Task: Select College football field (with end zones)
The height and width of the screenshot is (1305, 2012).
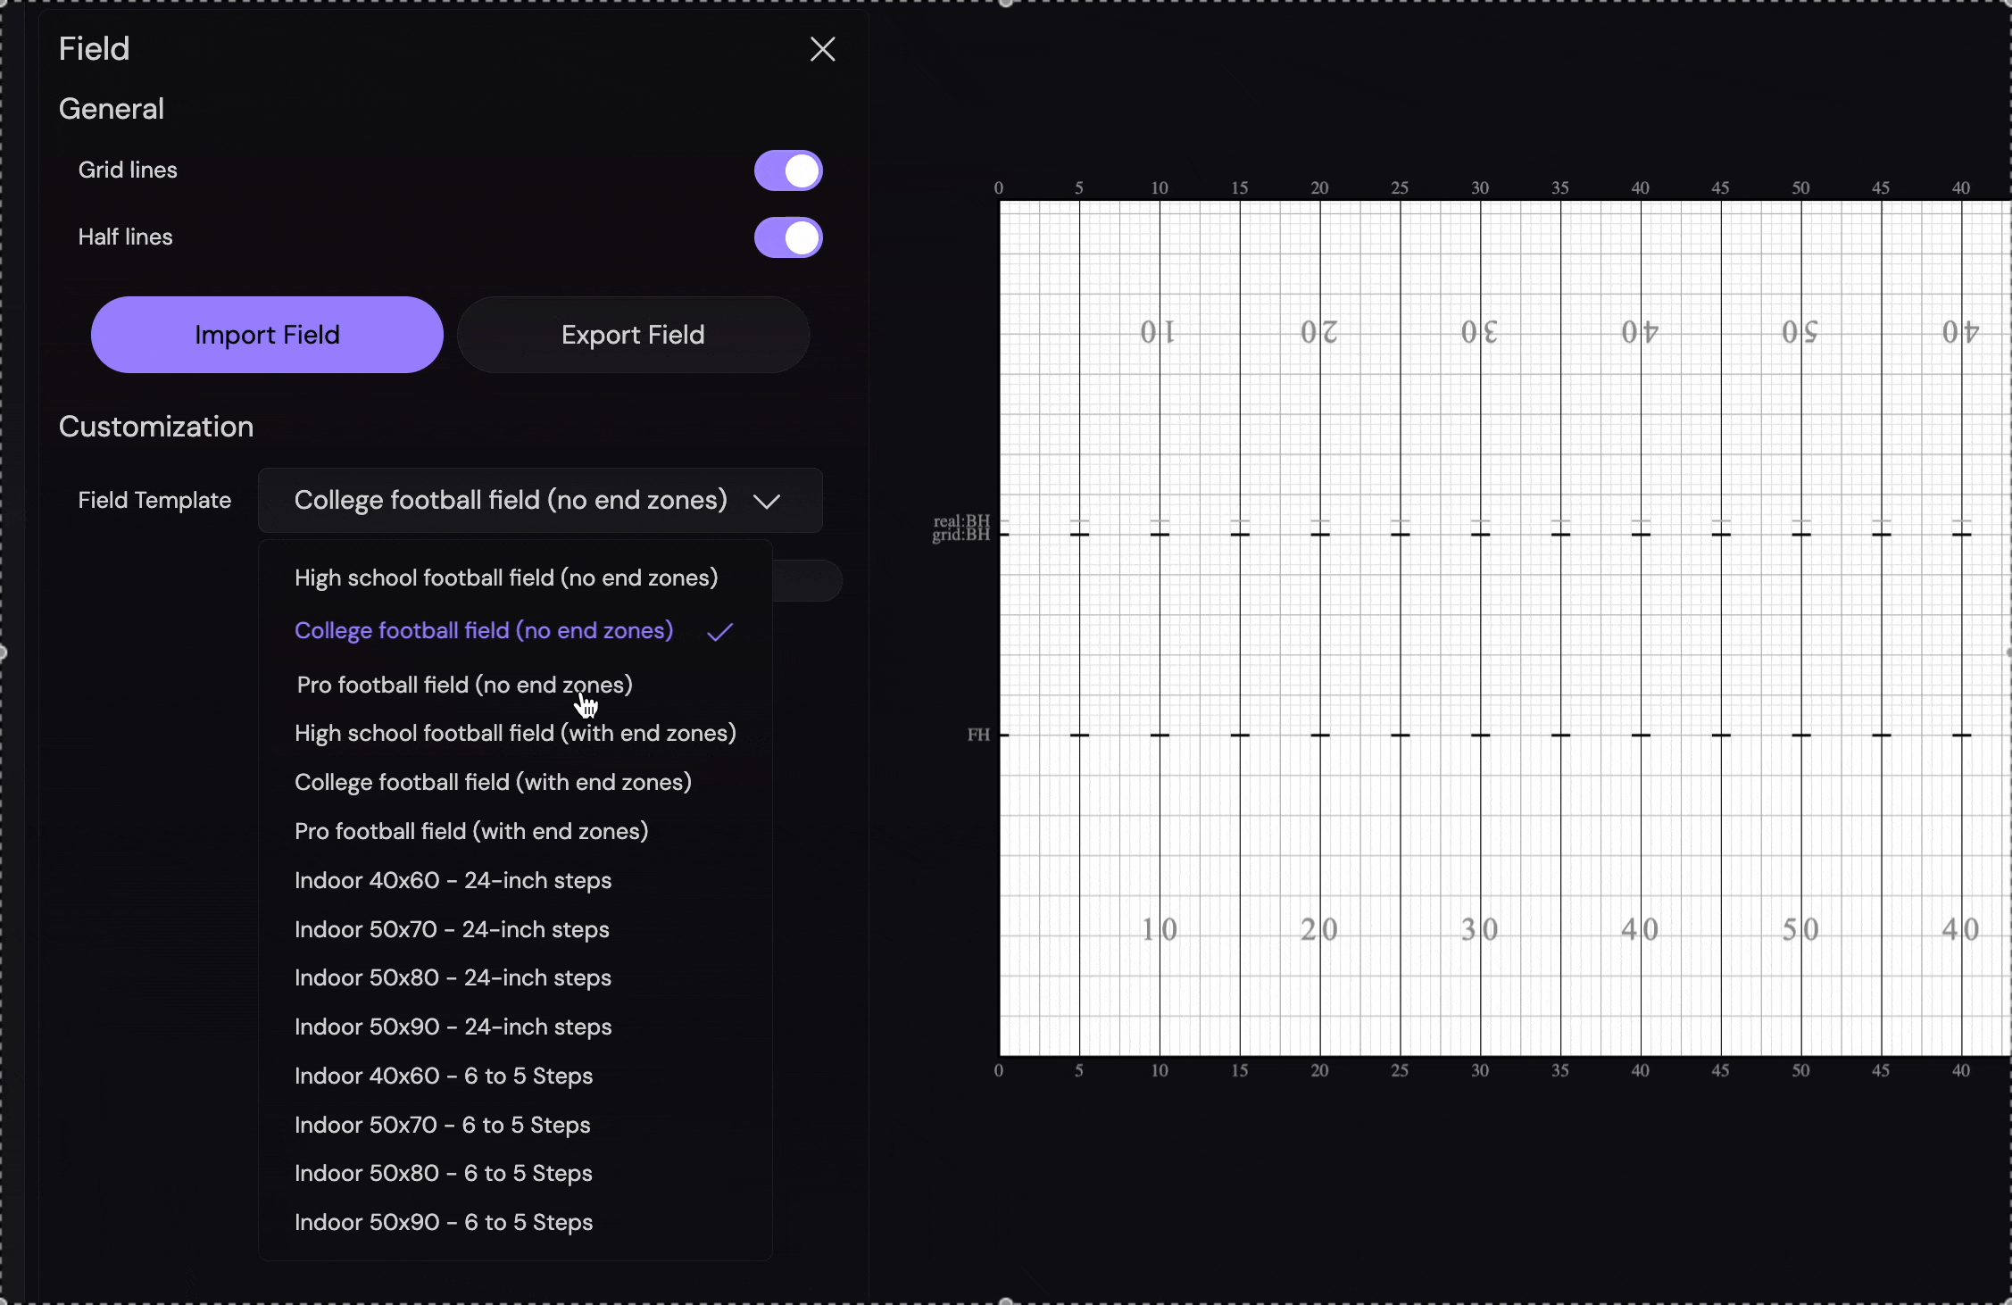Action: pos(493,782)
